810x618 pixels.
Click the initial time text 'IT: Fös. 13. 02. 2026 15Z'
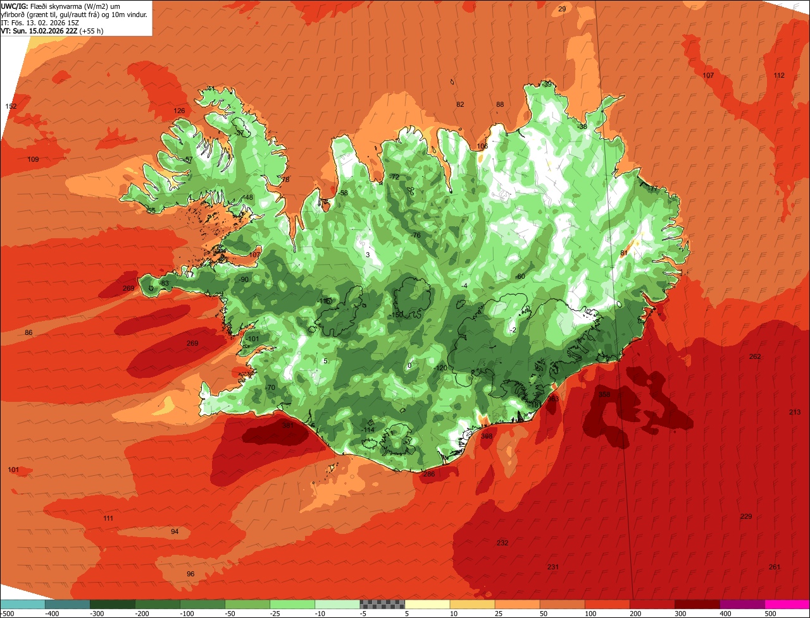pos(40,23)
